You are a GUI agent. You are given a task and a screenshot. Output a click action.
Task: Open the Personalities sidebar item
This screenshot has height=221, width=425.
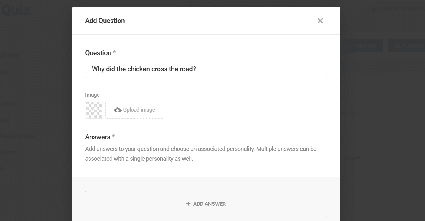(9, 55)
